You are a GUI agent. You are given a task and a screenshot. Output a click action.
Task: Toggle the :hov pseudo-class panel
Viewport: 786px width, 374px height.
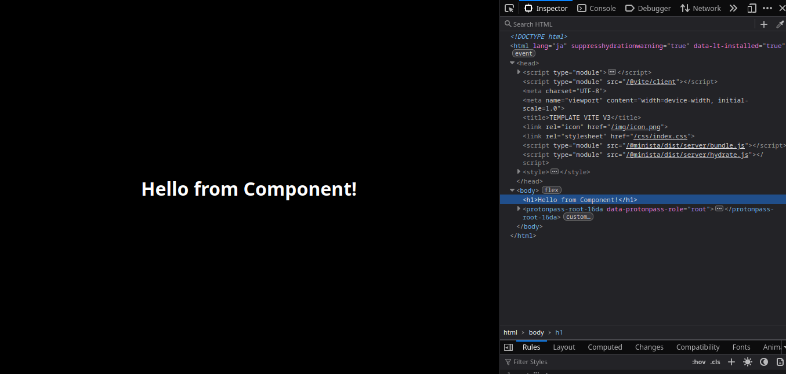(x=698, y=362)
